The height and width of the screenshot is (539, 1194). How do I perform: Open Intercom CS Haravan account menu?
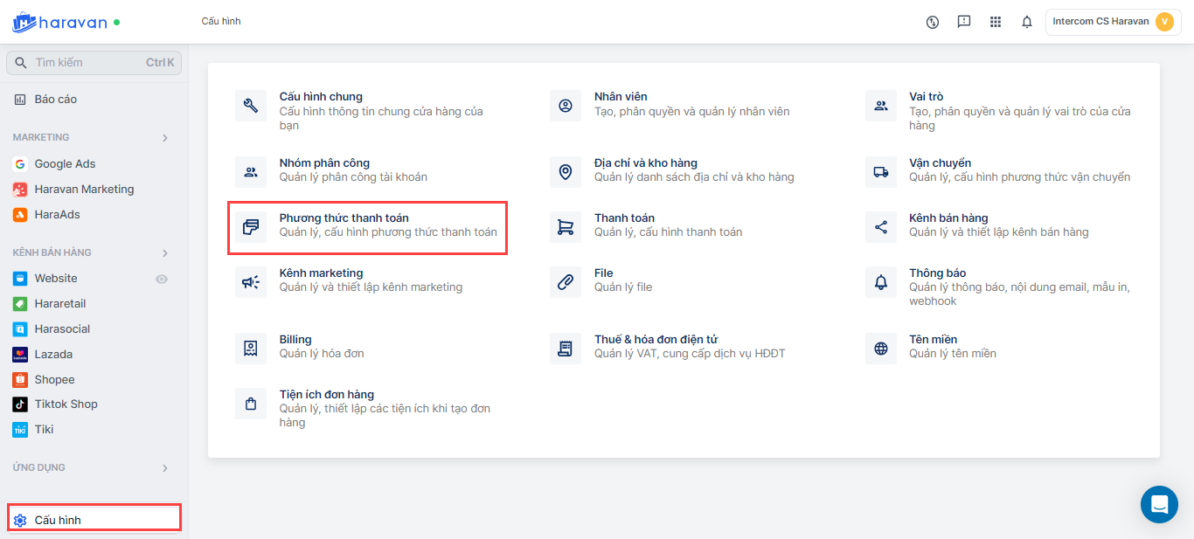coord(1113,22)
